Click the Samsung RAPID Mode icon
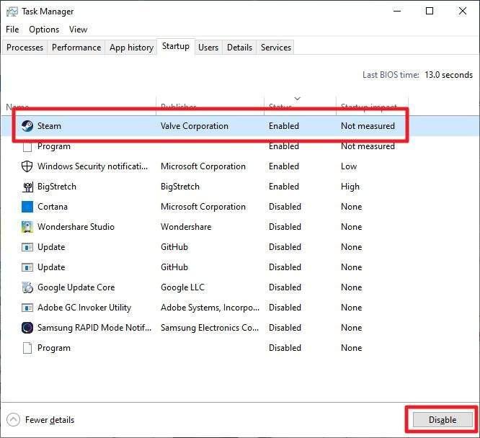 (27, 328)
